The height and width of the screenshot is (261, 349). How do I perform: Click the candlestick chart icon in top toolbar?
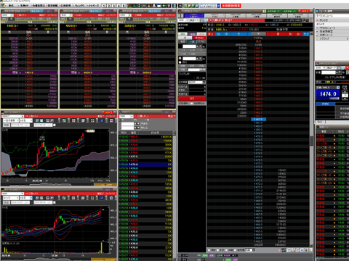129,6
